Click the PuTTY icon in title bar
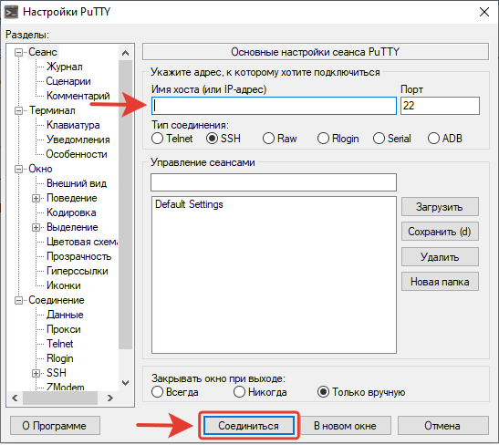 coord(11,12)
